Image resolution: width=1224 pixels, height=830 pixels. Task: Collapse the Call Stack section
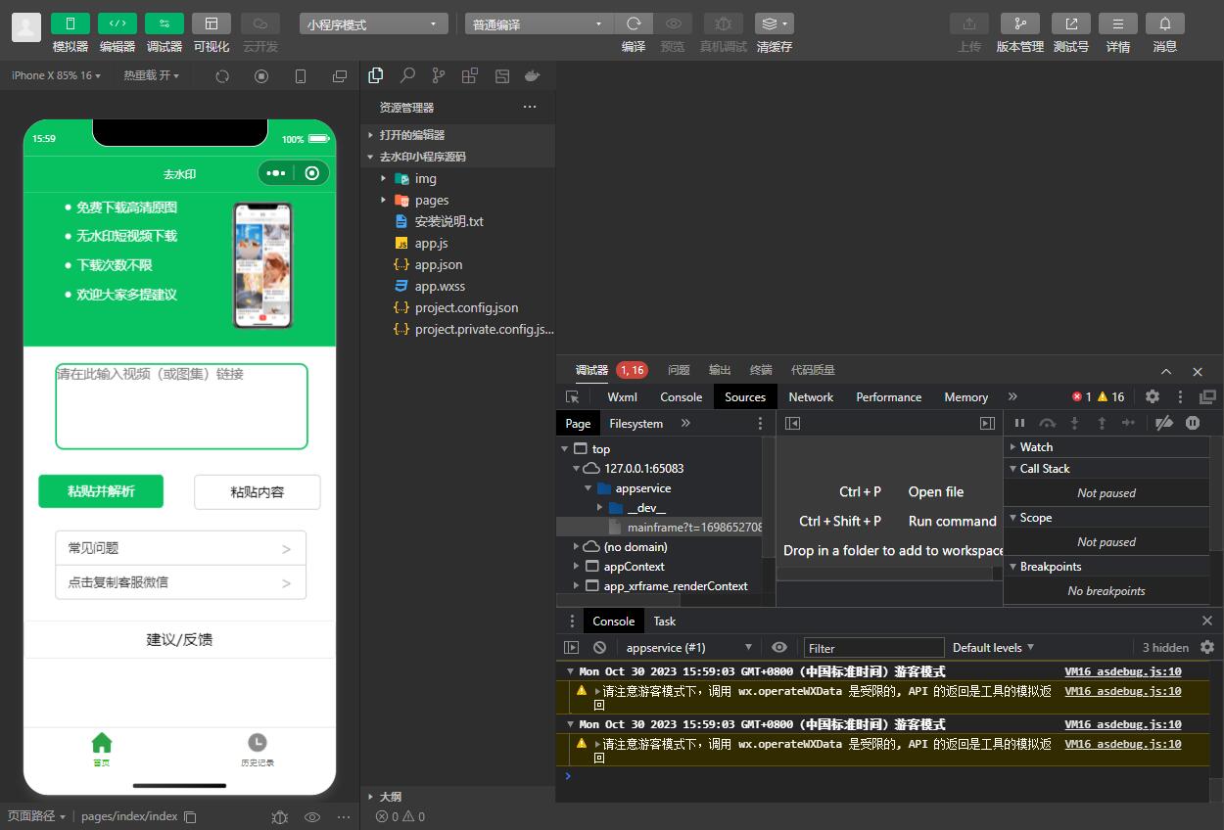(x=1106, y=468)
